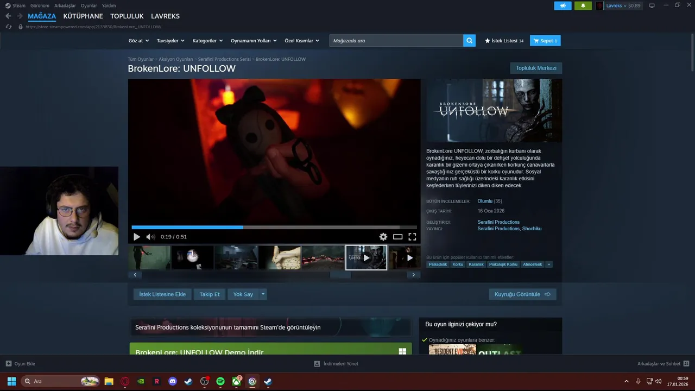Click the magnifier search button
This screenshot has height=391, width=695.
(469, 41)
